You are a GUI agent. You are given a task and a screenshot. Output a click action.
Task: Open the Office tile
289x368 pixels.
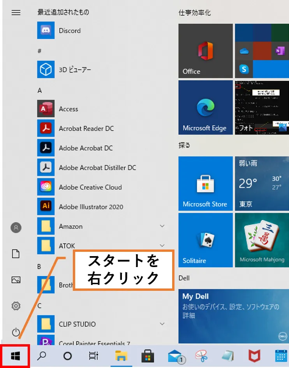pyautogui.click(x=206, y=51)
